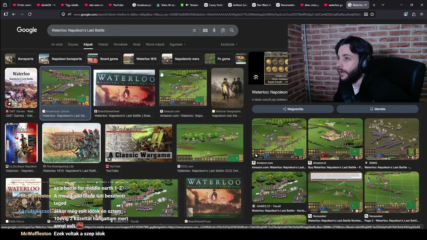Image resolution: width=427 pixels, height=240 pixels.
Task: Expand the Eszközök tools dropdown
Action: click(x=229, y=44)
